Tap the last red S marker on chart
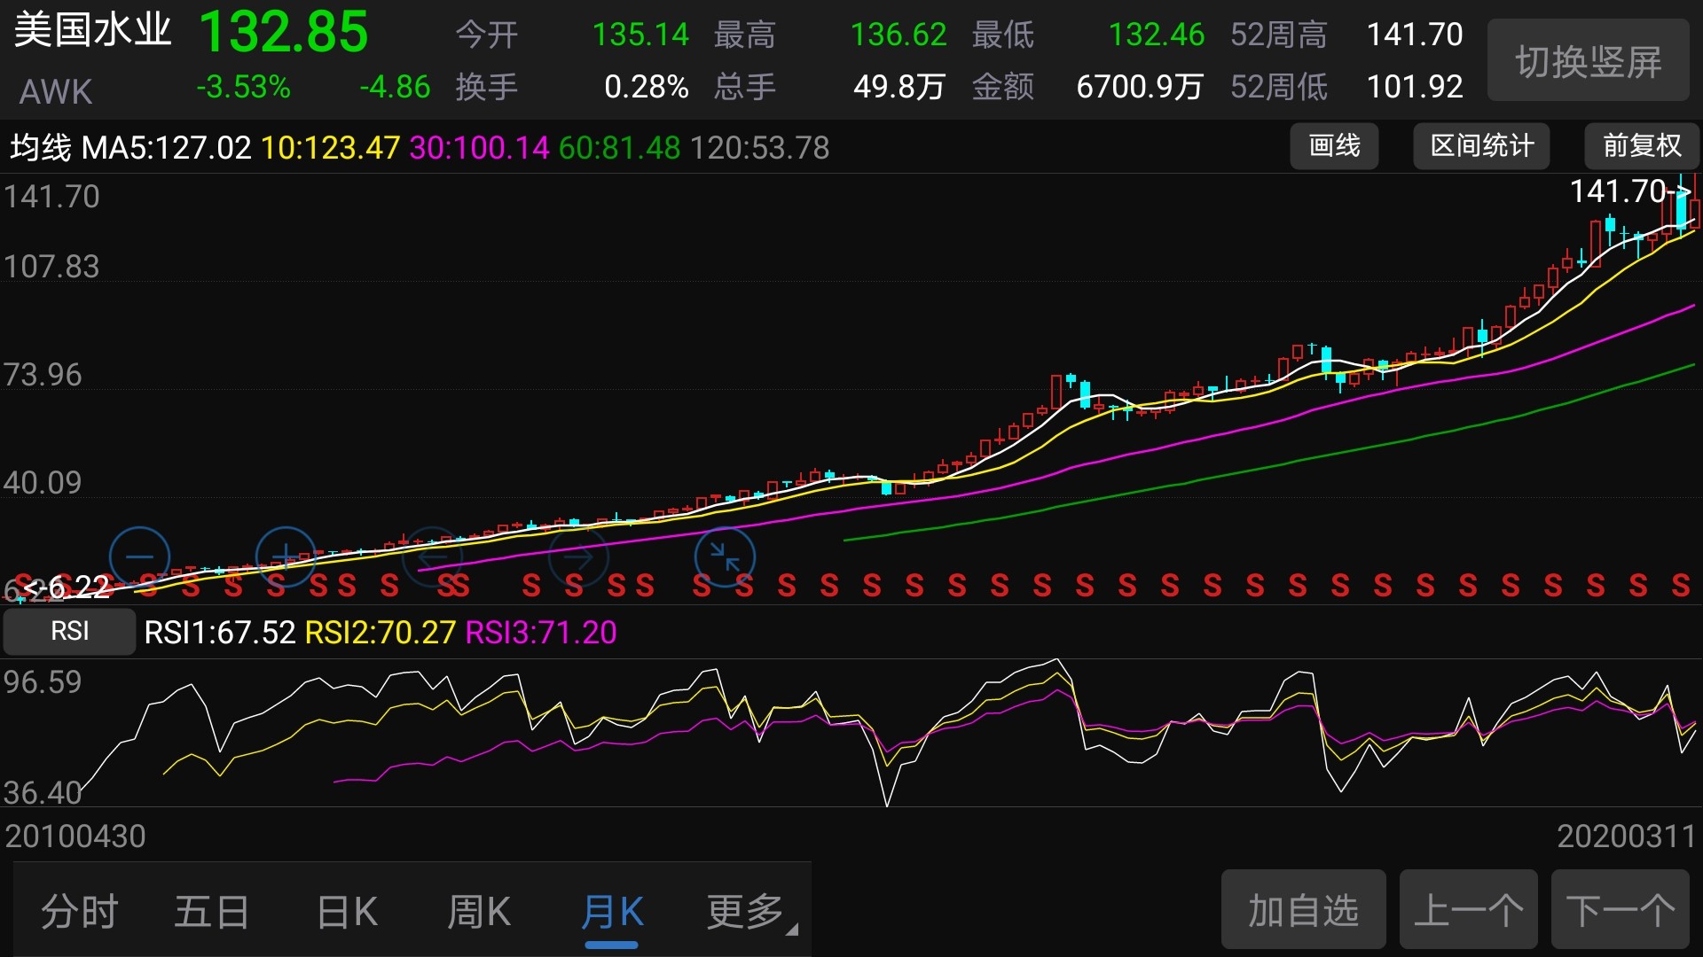Viewport: 1703px width, 957px height. (1680, 586)
